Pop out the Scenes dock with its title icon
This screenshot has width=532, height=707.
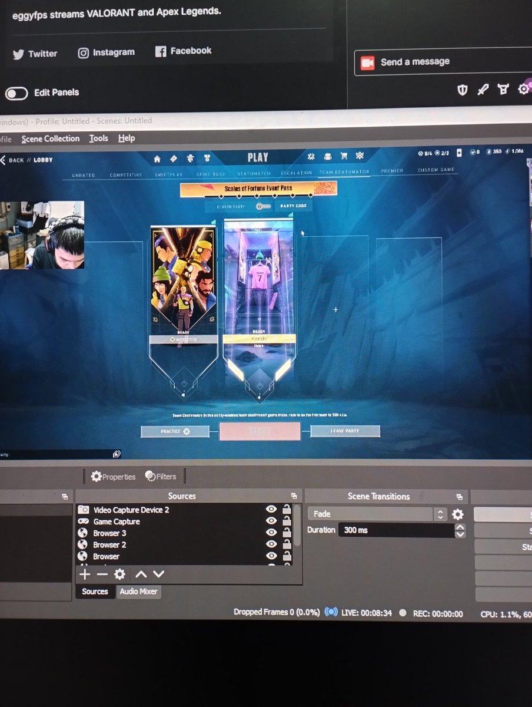click(x=65, y=497)
